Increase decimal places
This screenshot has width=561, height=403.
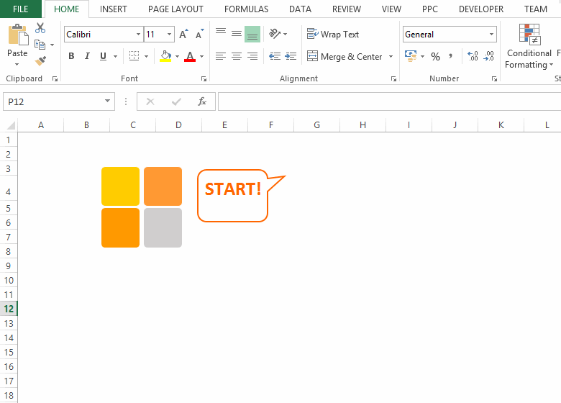point(473,56)
